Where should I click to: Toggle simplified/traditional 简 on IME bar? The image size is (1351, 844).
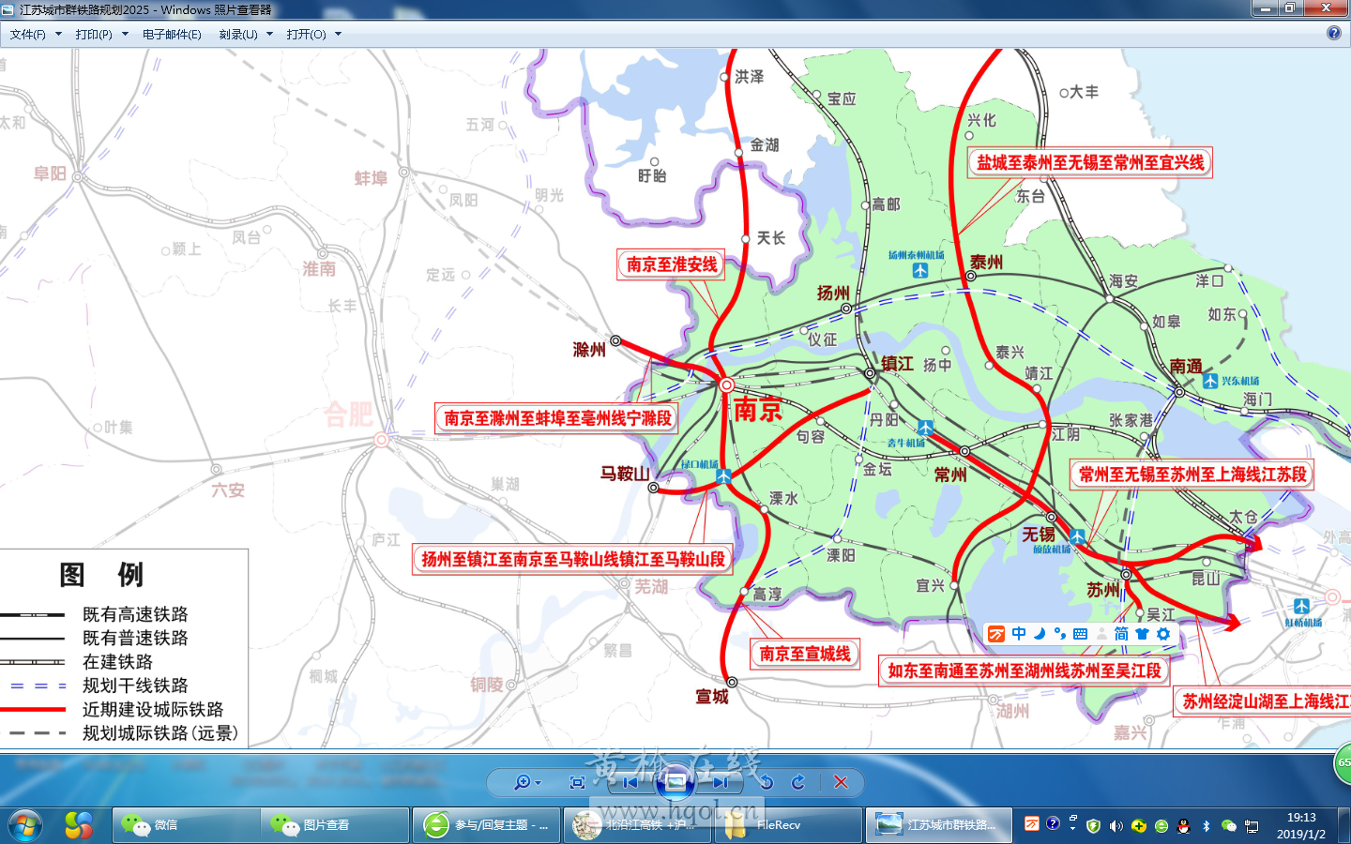point(1121,634)
